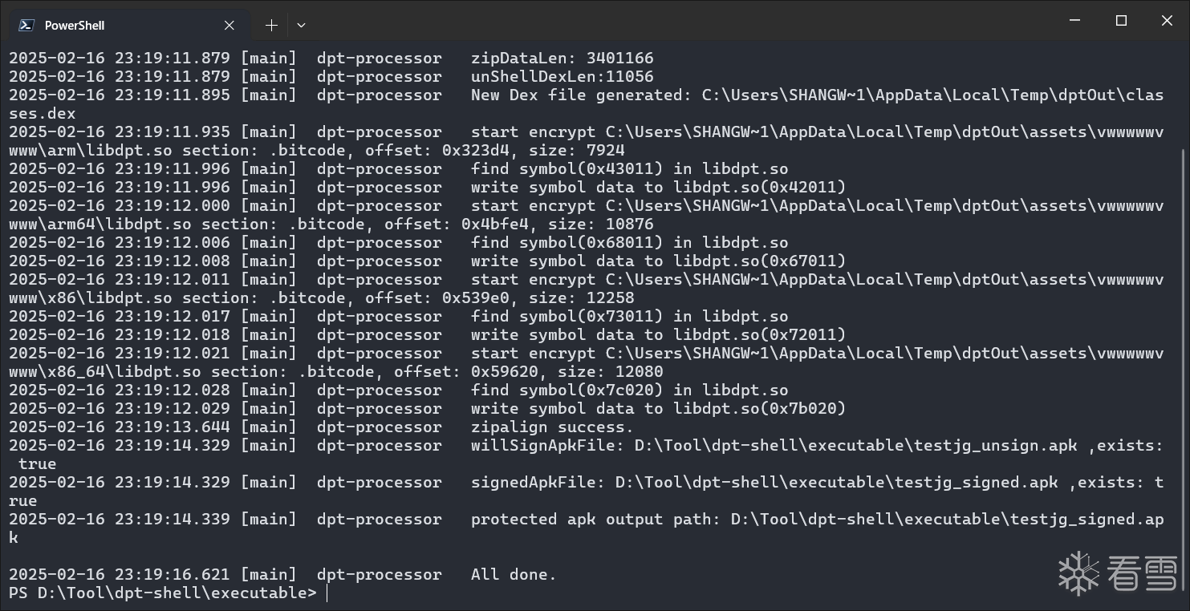1190x611 pixels.
Task: Close the PowerShell tab
Action: 229,26
